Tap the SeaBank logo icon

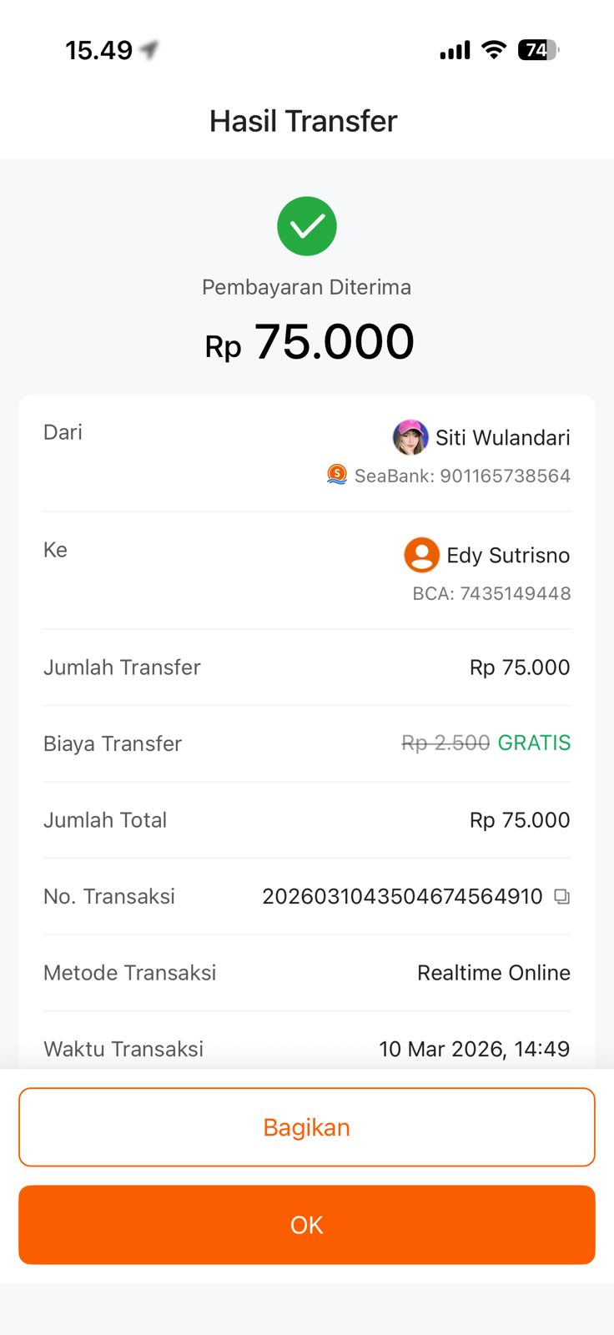coord(337,476)
